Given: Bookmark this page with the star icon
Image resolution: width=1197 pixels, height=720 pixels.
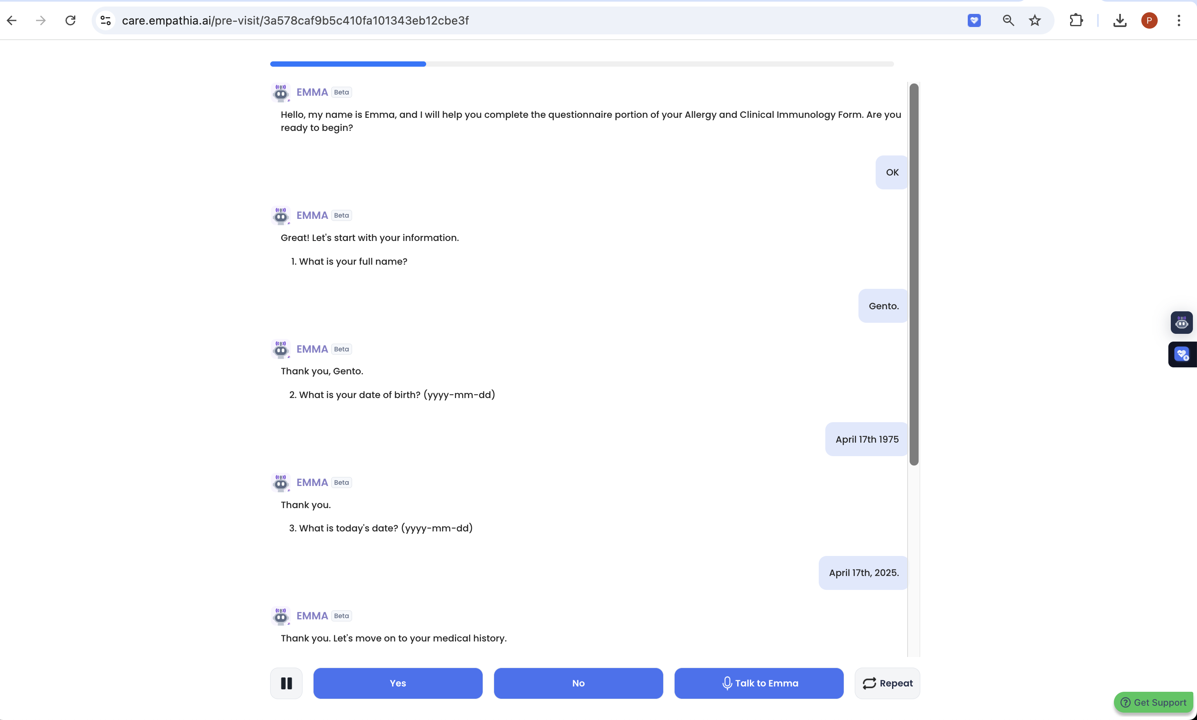Looking at the screenshot, I should pos(1034,20).
